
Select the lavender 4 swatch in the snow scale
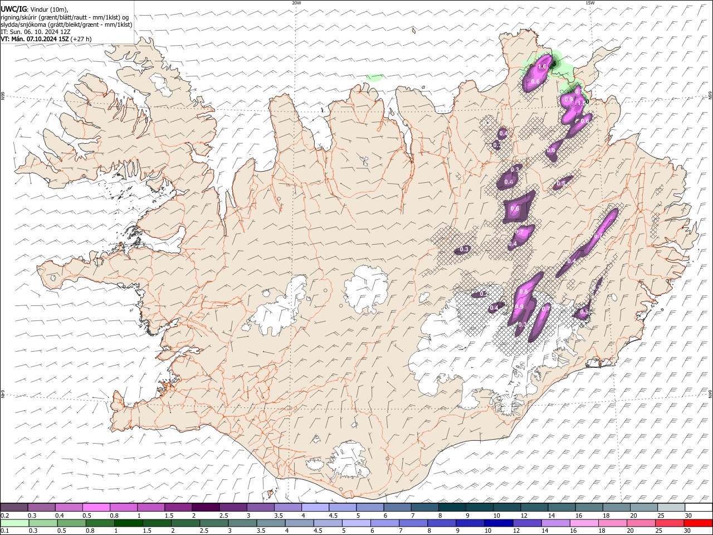pyautogui.click(x=315, y=508)
